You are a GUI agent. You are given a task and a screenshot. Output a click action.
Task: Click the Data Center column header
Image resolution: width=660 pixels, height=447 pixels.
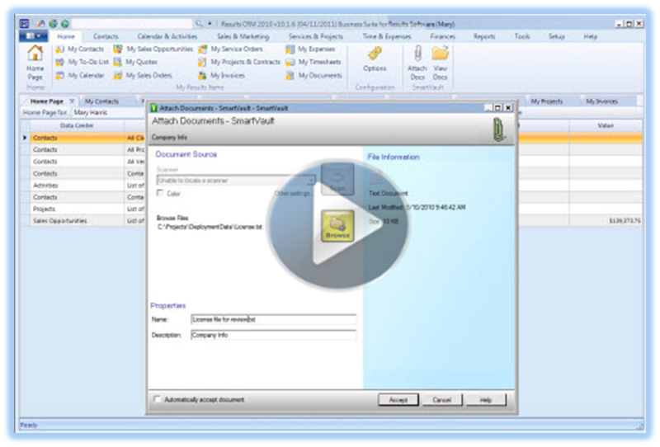tap(77, 125)
